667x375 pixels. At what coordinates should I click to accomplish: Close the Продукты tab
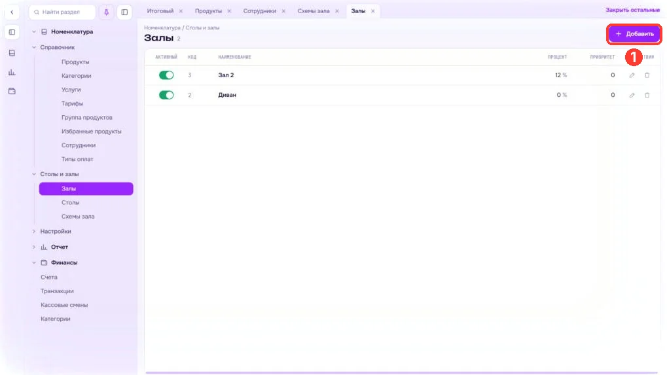tap(229, 11)
